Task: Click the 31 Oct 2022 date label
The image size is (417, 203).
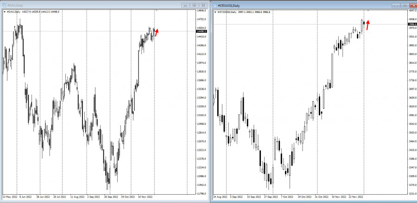Action: coord(322,197)
